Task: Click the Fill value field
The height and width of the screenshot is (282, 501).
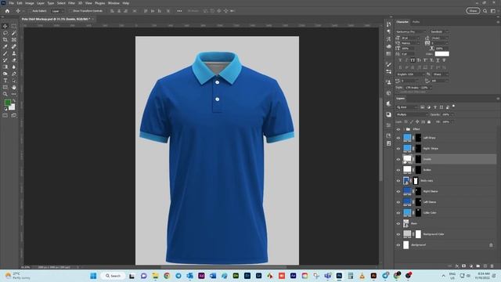Action: click(x=446, y=122)
